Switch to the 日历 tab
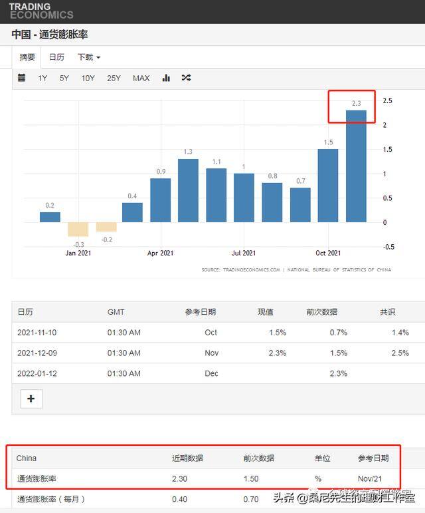 point(56,57)
